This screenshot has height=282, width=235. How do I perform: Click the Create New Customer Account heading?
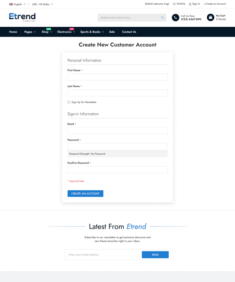click(x=117, y=45)
